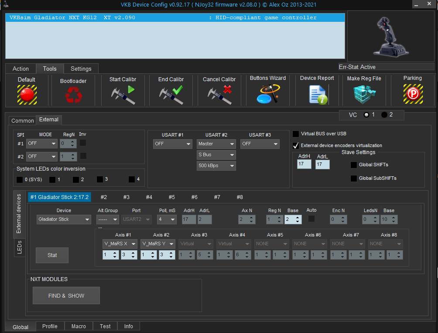Launch the Bootloader recycle icon
The height and width of the screenshot is (333, 438).
(73, 95)
